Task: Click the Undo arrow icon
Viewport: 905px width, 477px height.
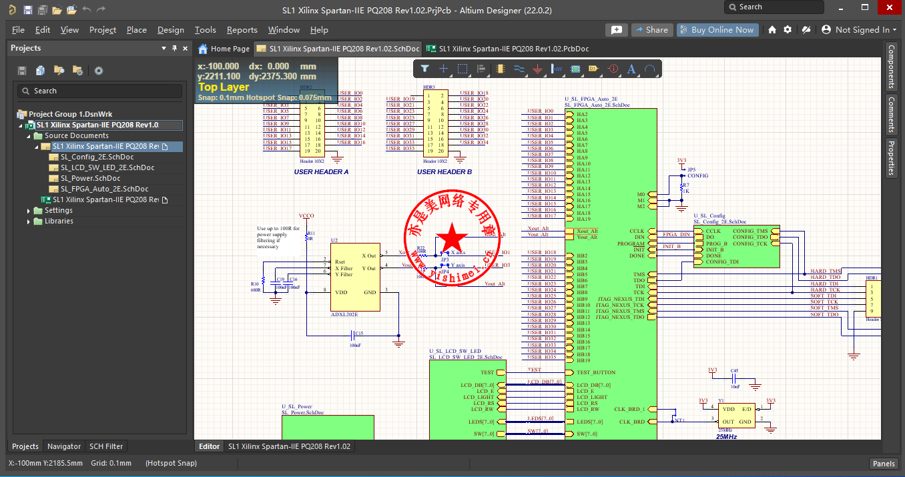Action: (x=87, y=10)
